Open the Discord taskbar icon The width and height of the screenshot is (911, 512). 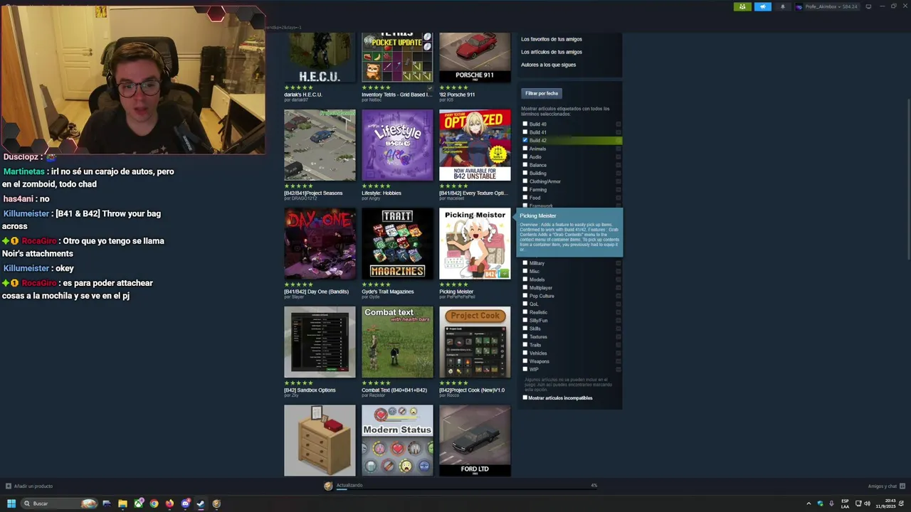[185, 503]
